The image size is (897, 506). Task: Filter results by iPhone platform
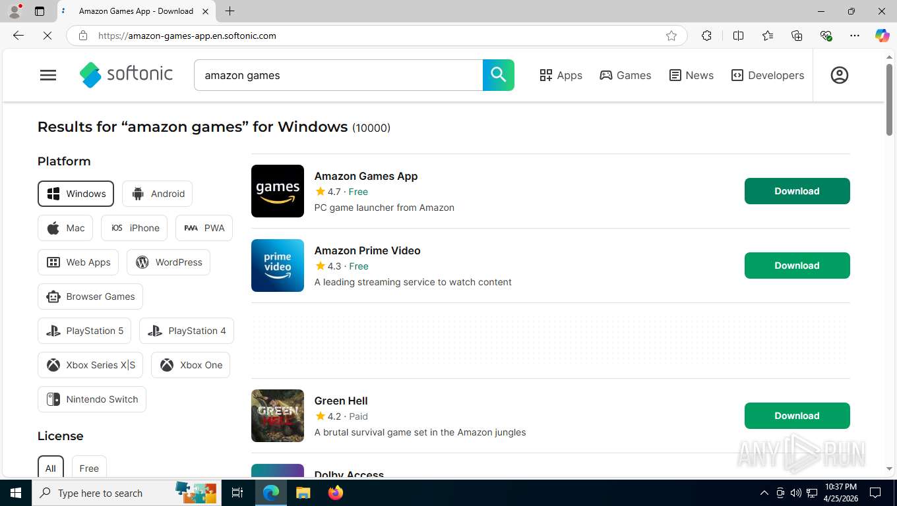coord(134,228)
